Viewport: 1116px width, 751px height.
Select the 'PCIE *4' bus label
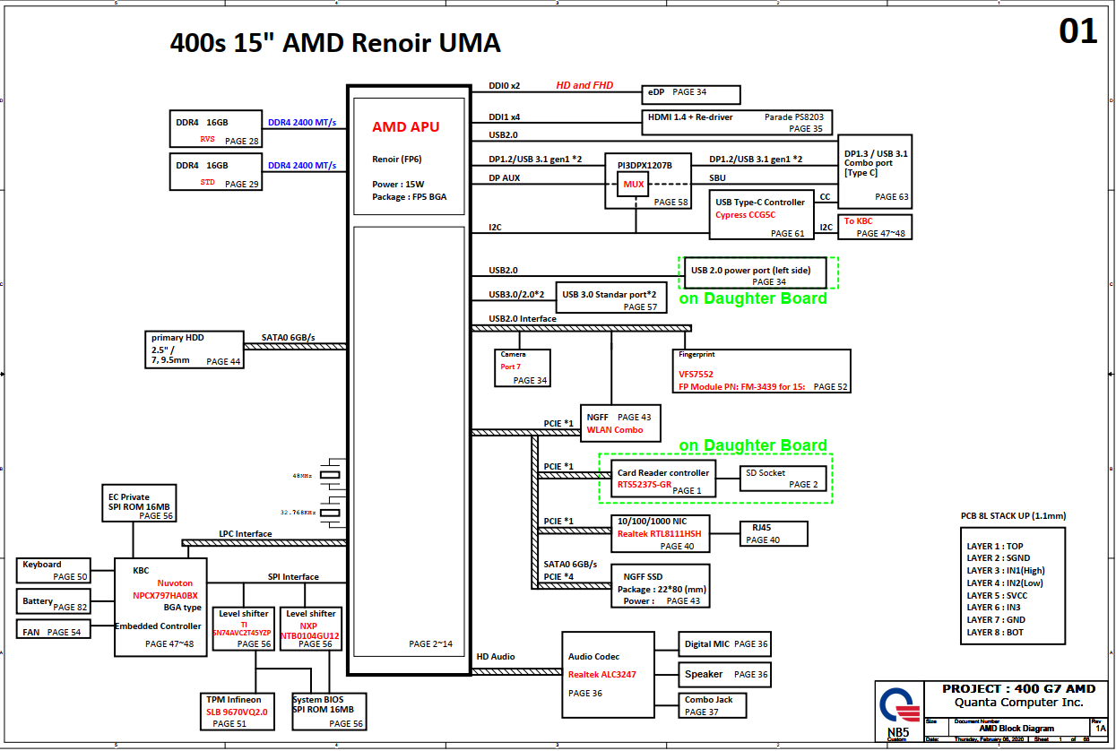[558, 576]
